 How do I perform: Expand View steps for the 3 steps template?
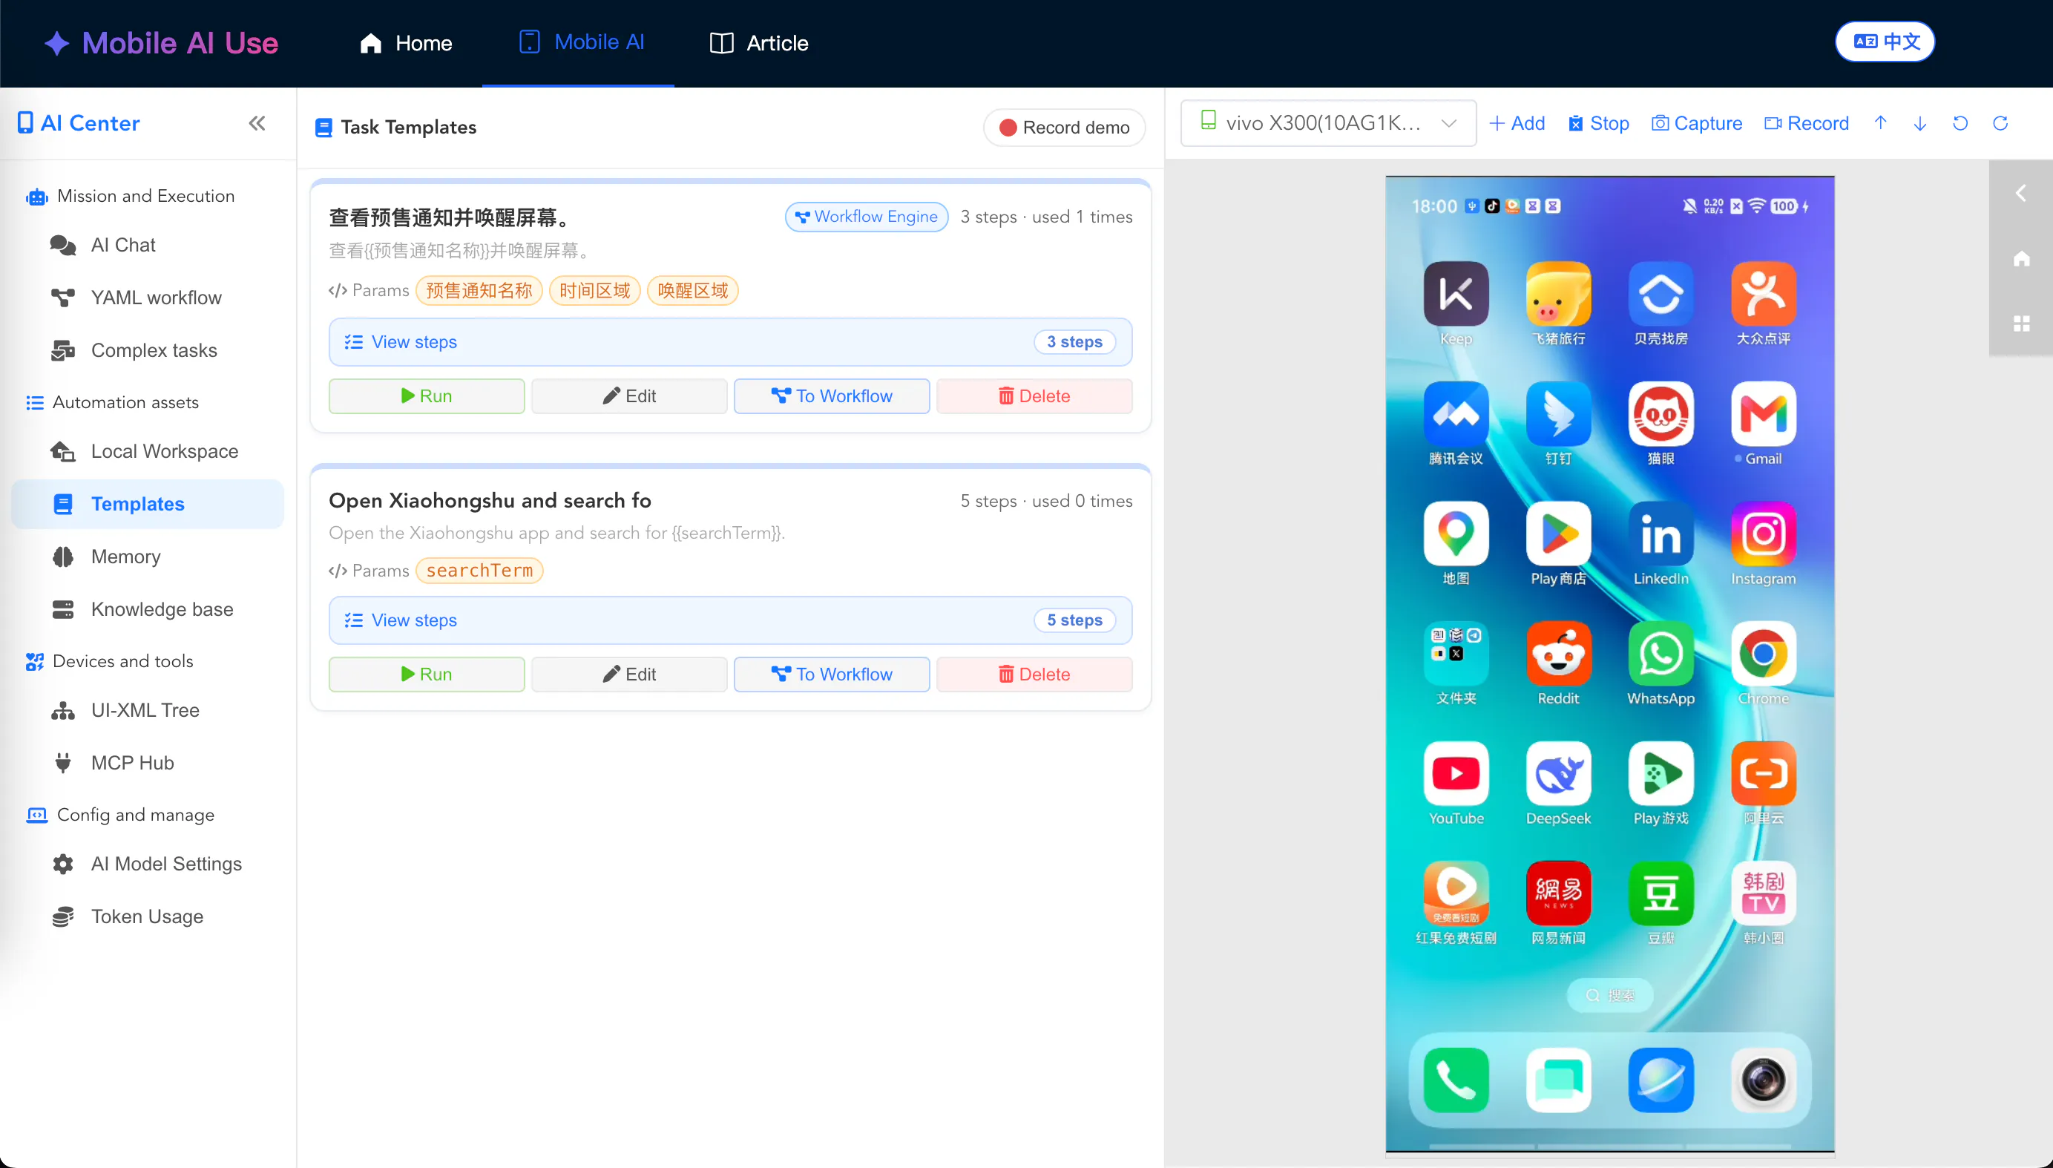click(x=730, y=342)
